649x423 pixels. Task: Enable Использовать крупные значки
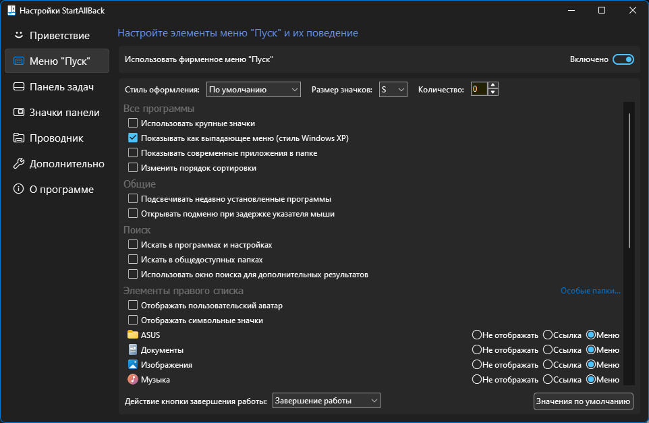[133, 123]
